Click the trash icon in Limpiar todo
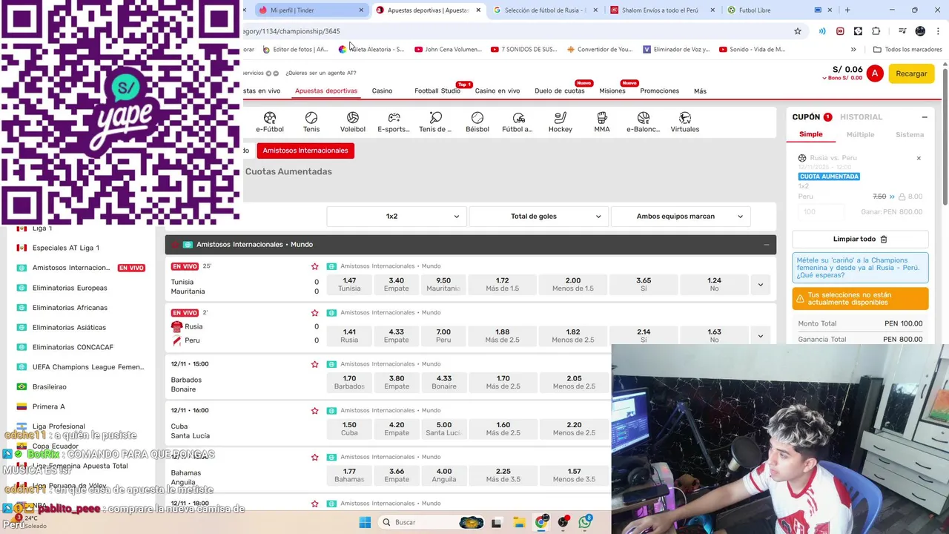Image resolution: width=949 pixels, height=534 pixels. coord(884,239)
